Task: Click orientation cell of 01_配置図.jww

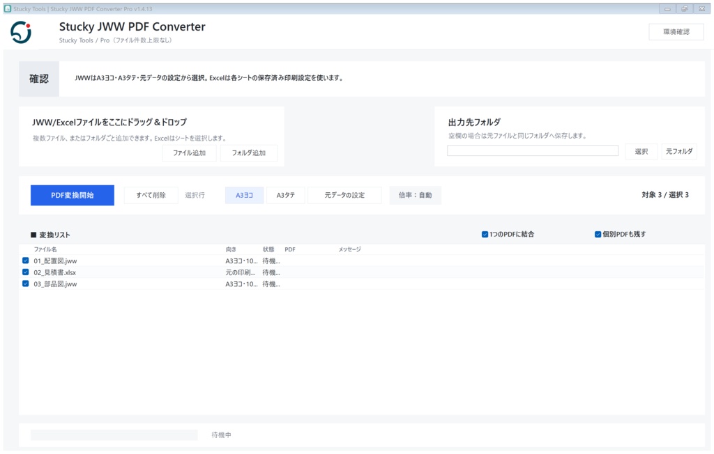Action: (x=241, y=261)
